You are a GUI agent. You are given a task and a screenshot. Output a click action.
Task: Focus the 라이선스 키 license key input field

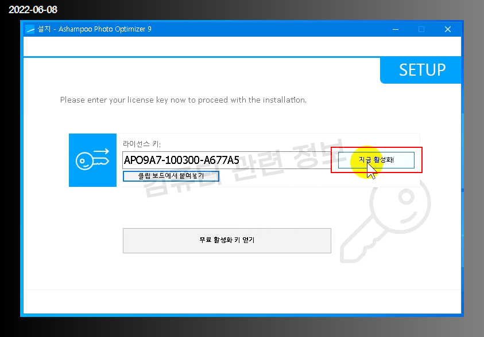(227, 160)
